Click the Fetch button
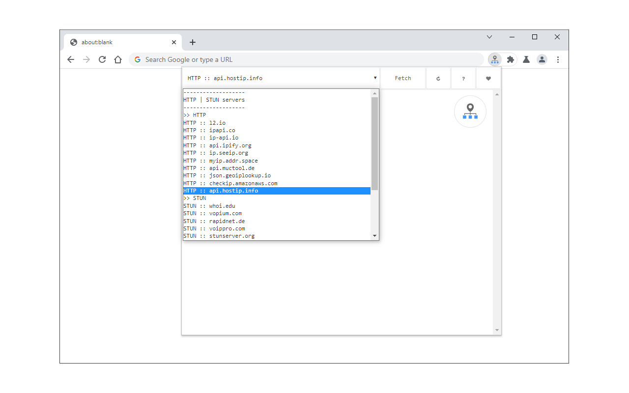The image size is (629, 393). (x=402, y=78)
